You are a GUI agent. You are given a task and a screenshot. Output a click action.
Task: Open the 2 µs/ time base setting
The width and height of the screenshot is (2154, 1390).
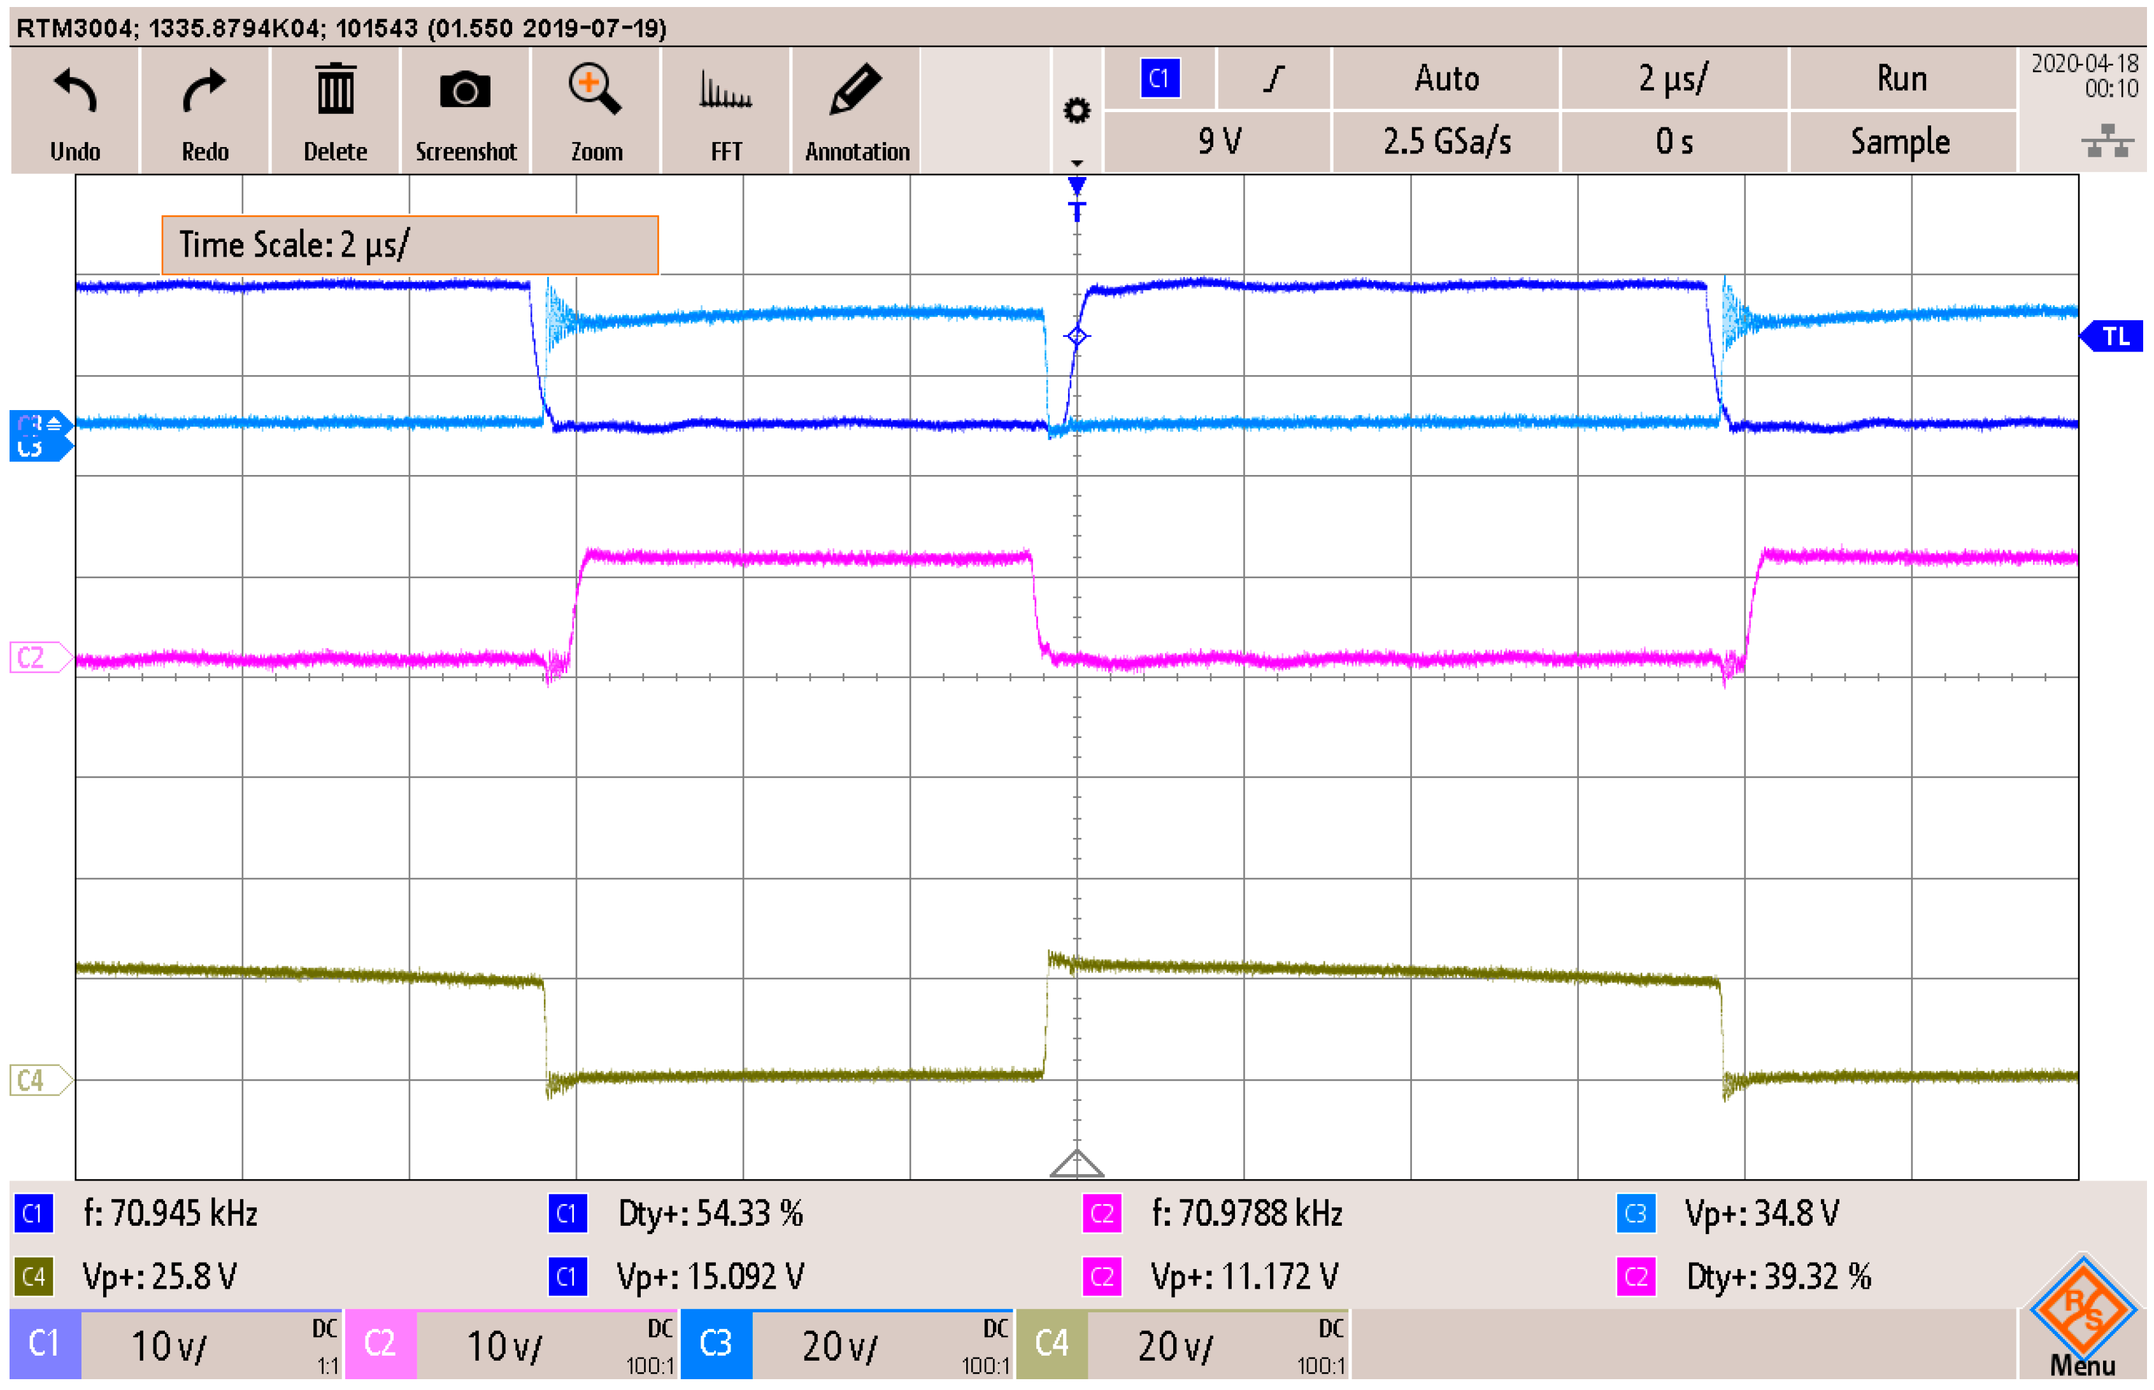tap(1673, 78)
